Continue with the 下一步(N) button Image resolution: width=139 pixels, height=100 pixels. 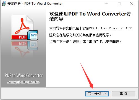[97, 94]
